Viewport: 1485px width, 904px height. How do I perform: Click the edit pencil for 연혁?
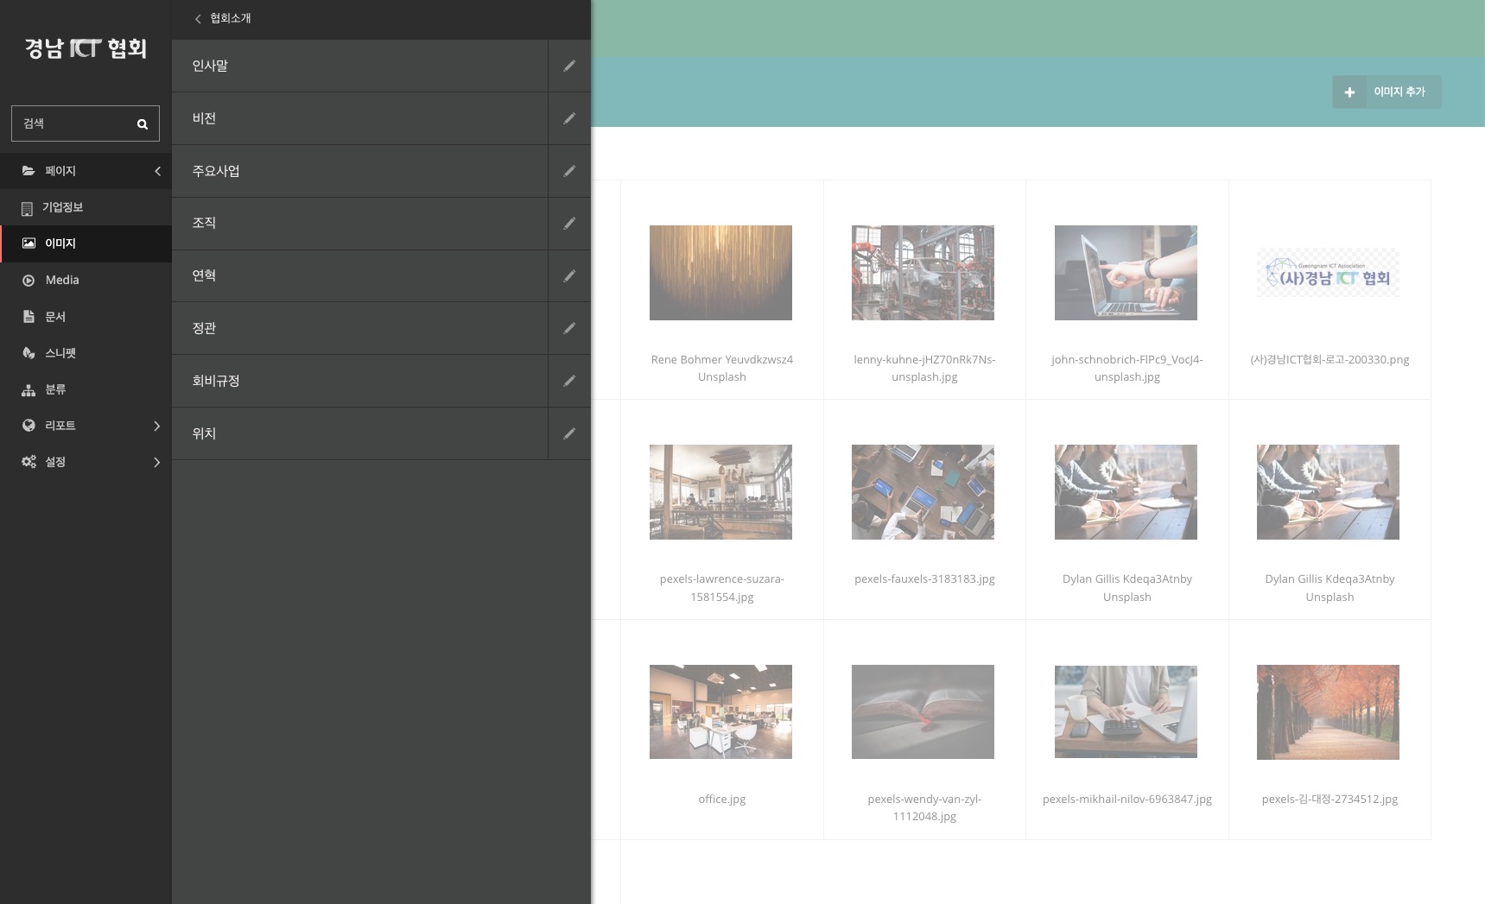pyautogui.click(x=569, y=276)
